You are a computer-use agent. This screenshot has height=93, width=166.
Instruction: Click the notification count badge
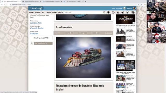click(125, 8)
